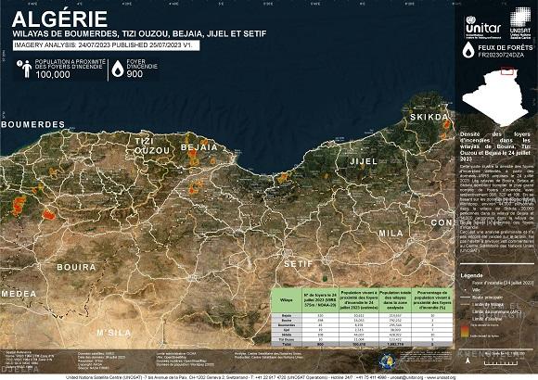Click the round emblem logo in the footer

387,361
